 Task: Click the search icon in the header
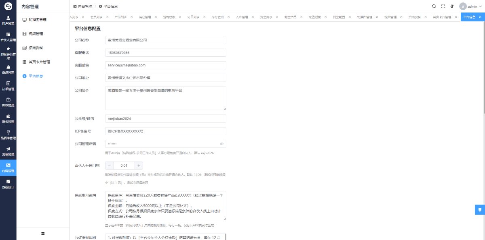click(x=434, y=6)
